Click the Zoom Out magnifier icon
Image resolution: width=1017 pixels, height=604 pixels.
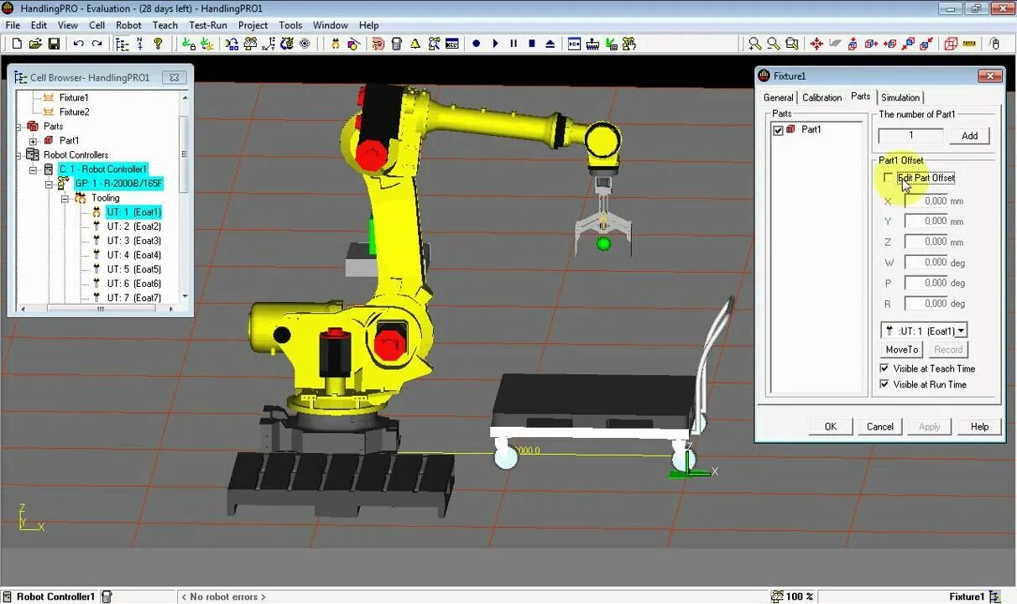click(773, 44)
